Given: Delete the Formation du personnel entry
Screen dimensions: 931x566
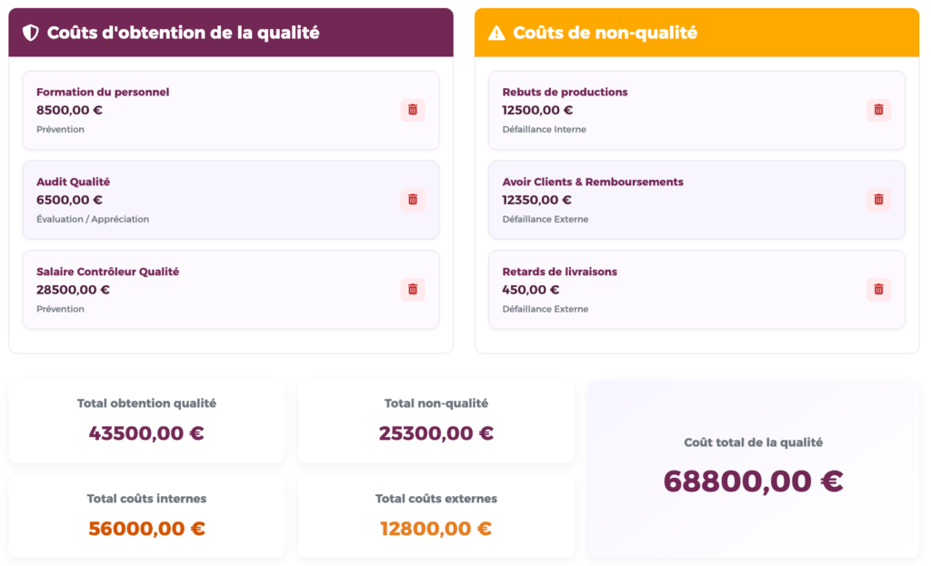Looking at the screenshot, I should click(x=413, y=110).
